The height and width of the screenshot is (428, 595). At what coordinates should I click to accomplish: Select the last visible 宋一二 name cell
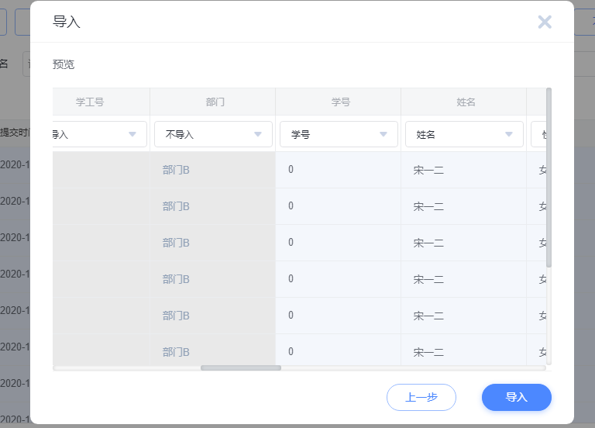[428, 352]
